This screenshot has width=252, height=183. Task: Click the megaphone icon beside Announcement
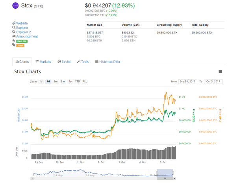click(x=14, y=36)
